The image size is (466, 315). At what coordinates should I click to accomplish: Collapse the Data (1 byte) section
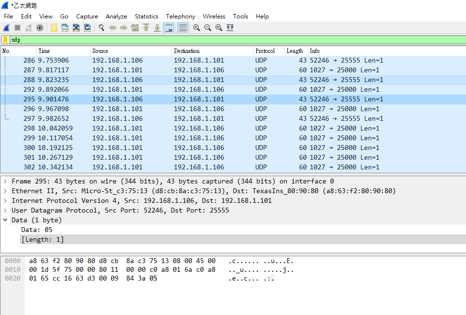5,220
